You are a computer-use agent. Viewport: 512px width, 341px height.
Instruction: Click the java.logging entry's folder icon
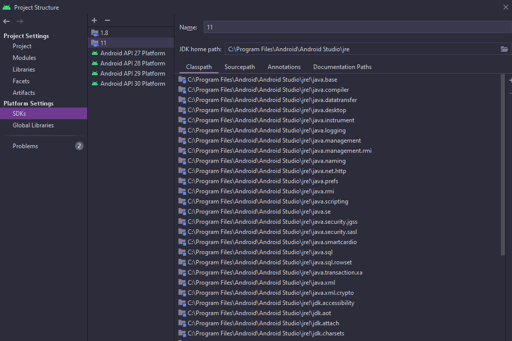pos(182,130)
